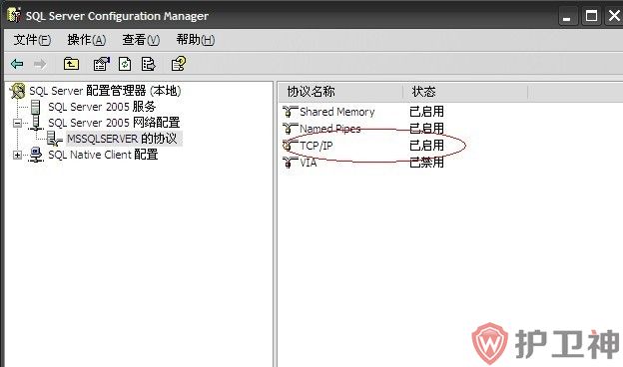The image size is (623, 367).
Task: Click the Export List toolbar icon
Action: coord(148,64)
